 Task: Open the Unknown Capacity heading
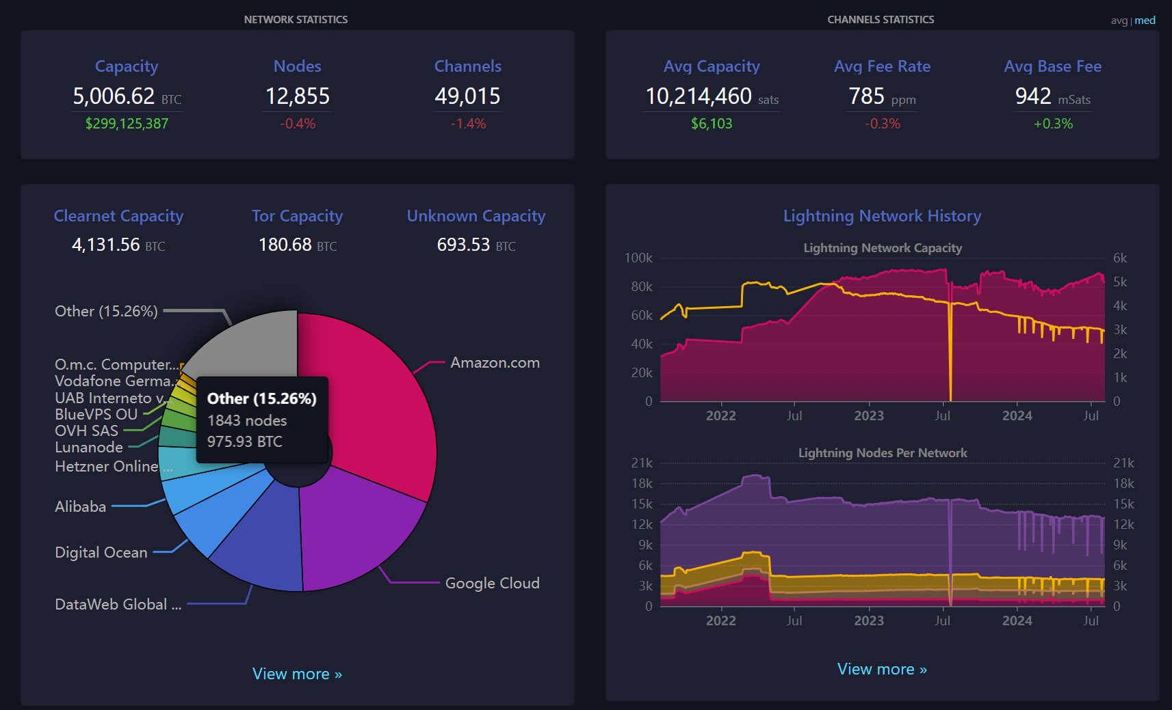[x=476, y=216]
